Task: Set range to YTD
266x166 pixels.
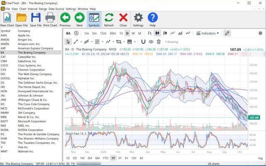Action: [106, 158]
